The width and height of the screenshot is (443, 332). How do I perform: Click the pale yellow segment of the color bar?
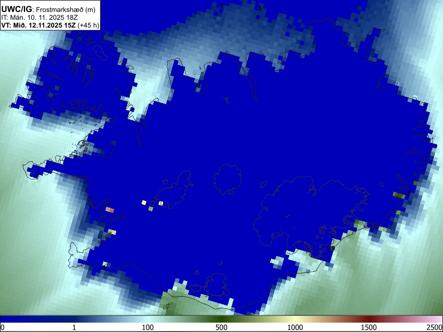[295, 320]
